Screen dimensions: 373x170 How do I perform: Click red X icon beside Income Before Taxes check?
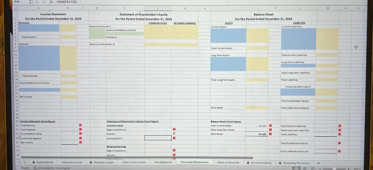(x=81, y=134)
